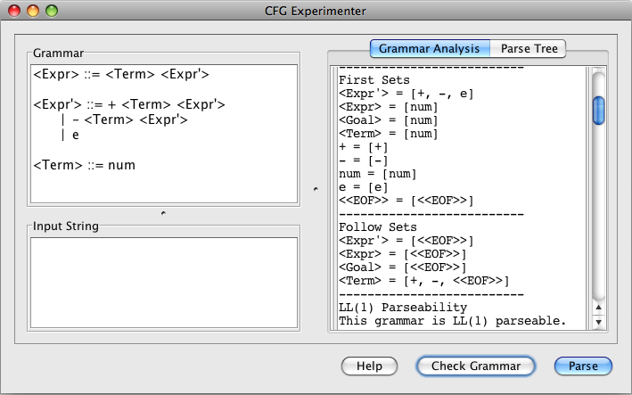Click the blue scrollbar thumb in analysis panel
Screen dimensions: 632x395
598,111
